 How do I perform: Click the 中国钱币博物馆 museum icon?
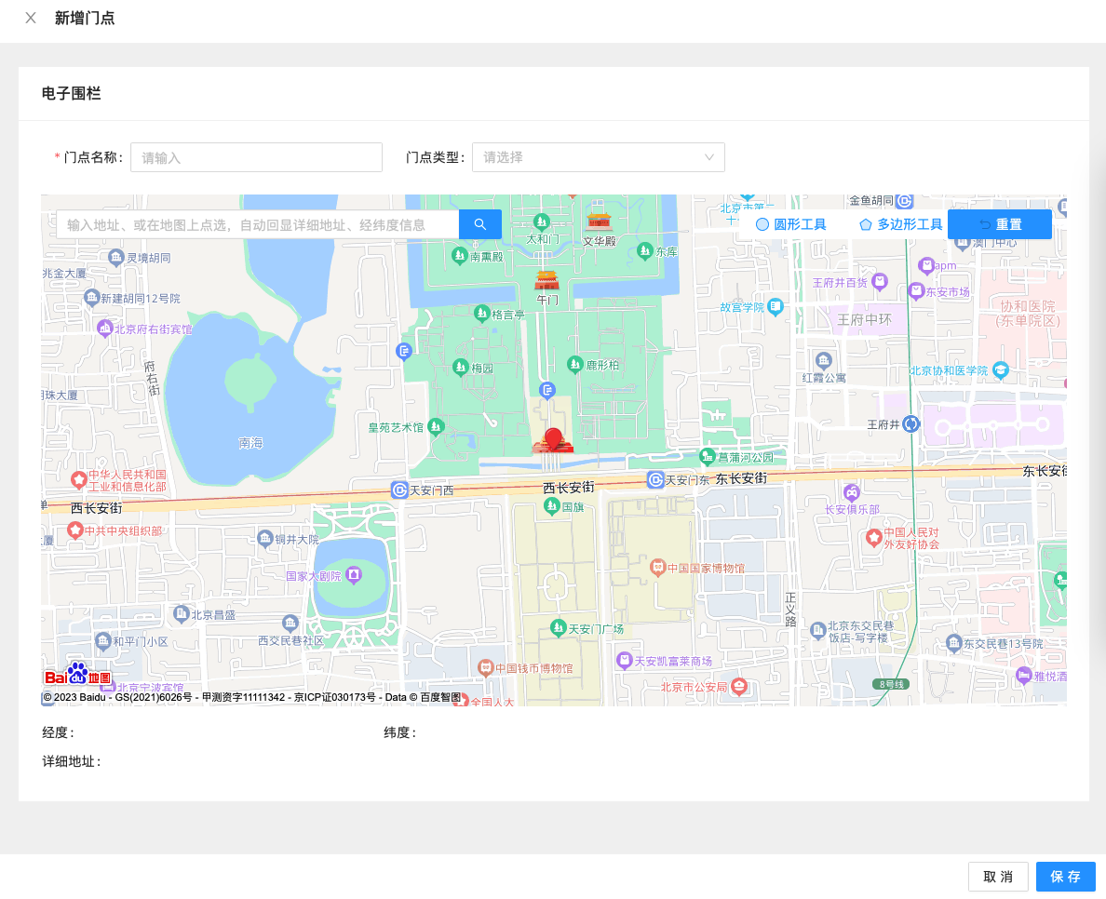click(485, 667)
